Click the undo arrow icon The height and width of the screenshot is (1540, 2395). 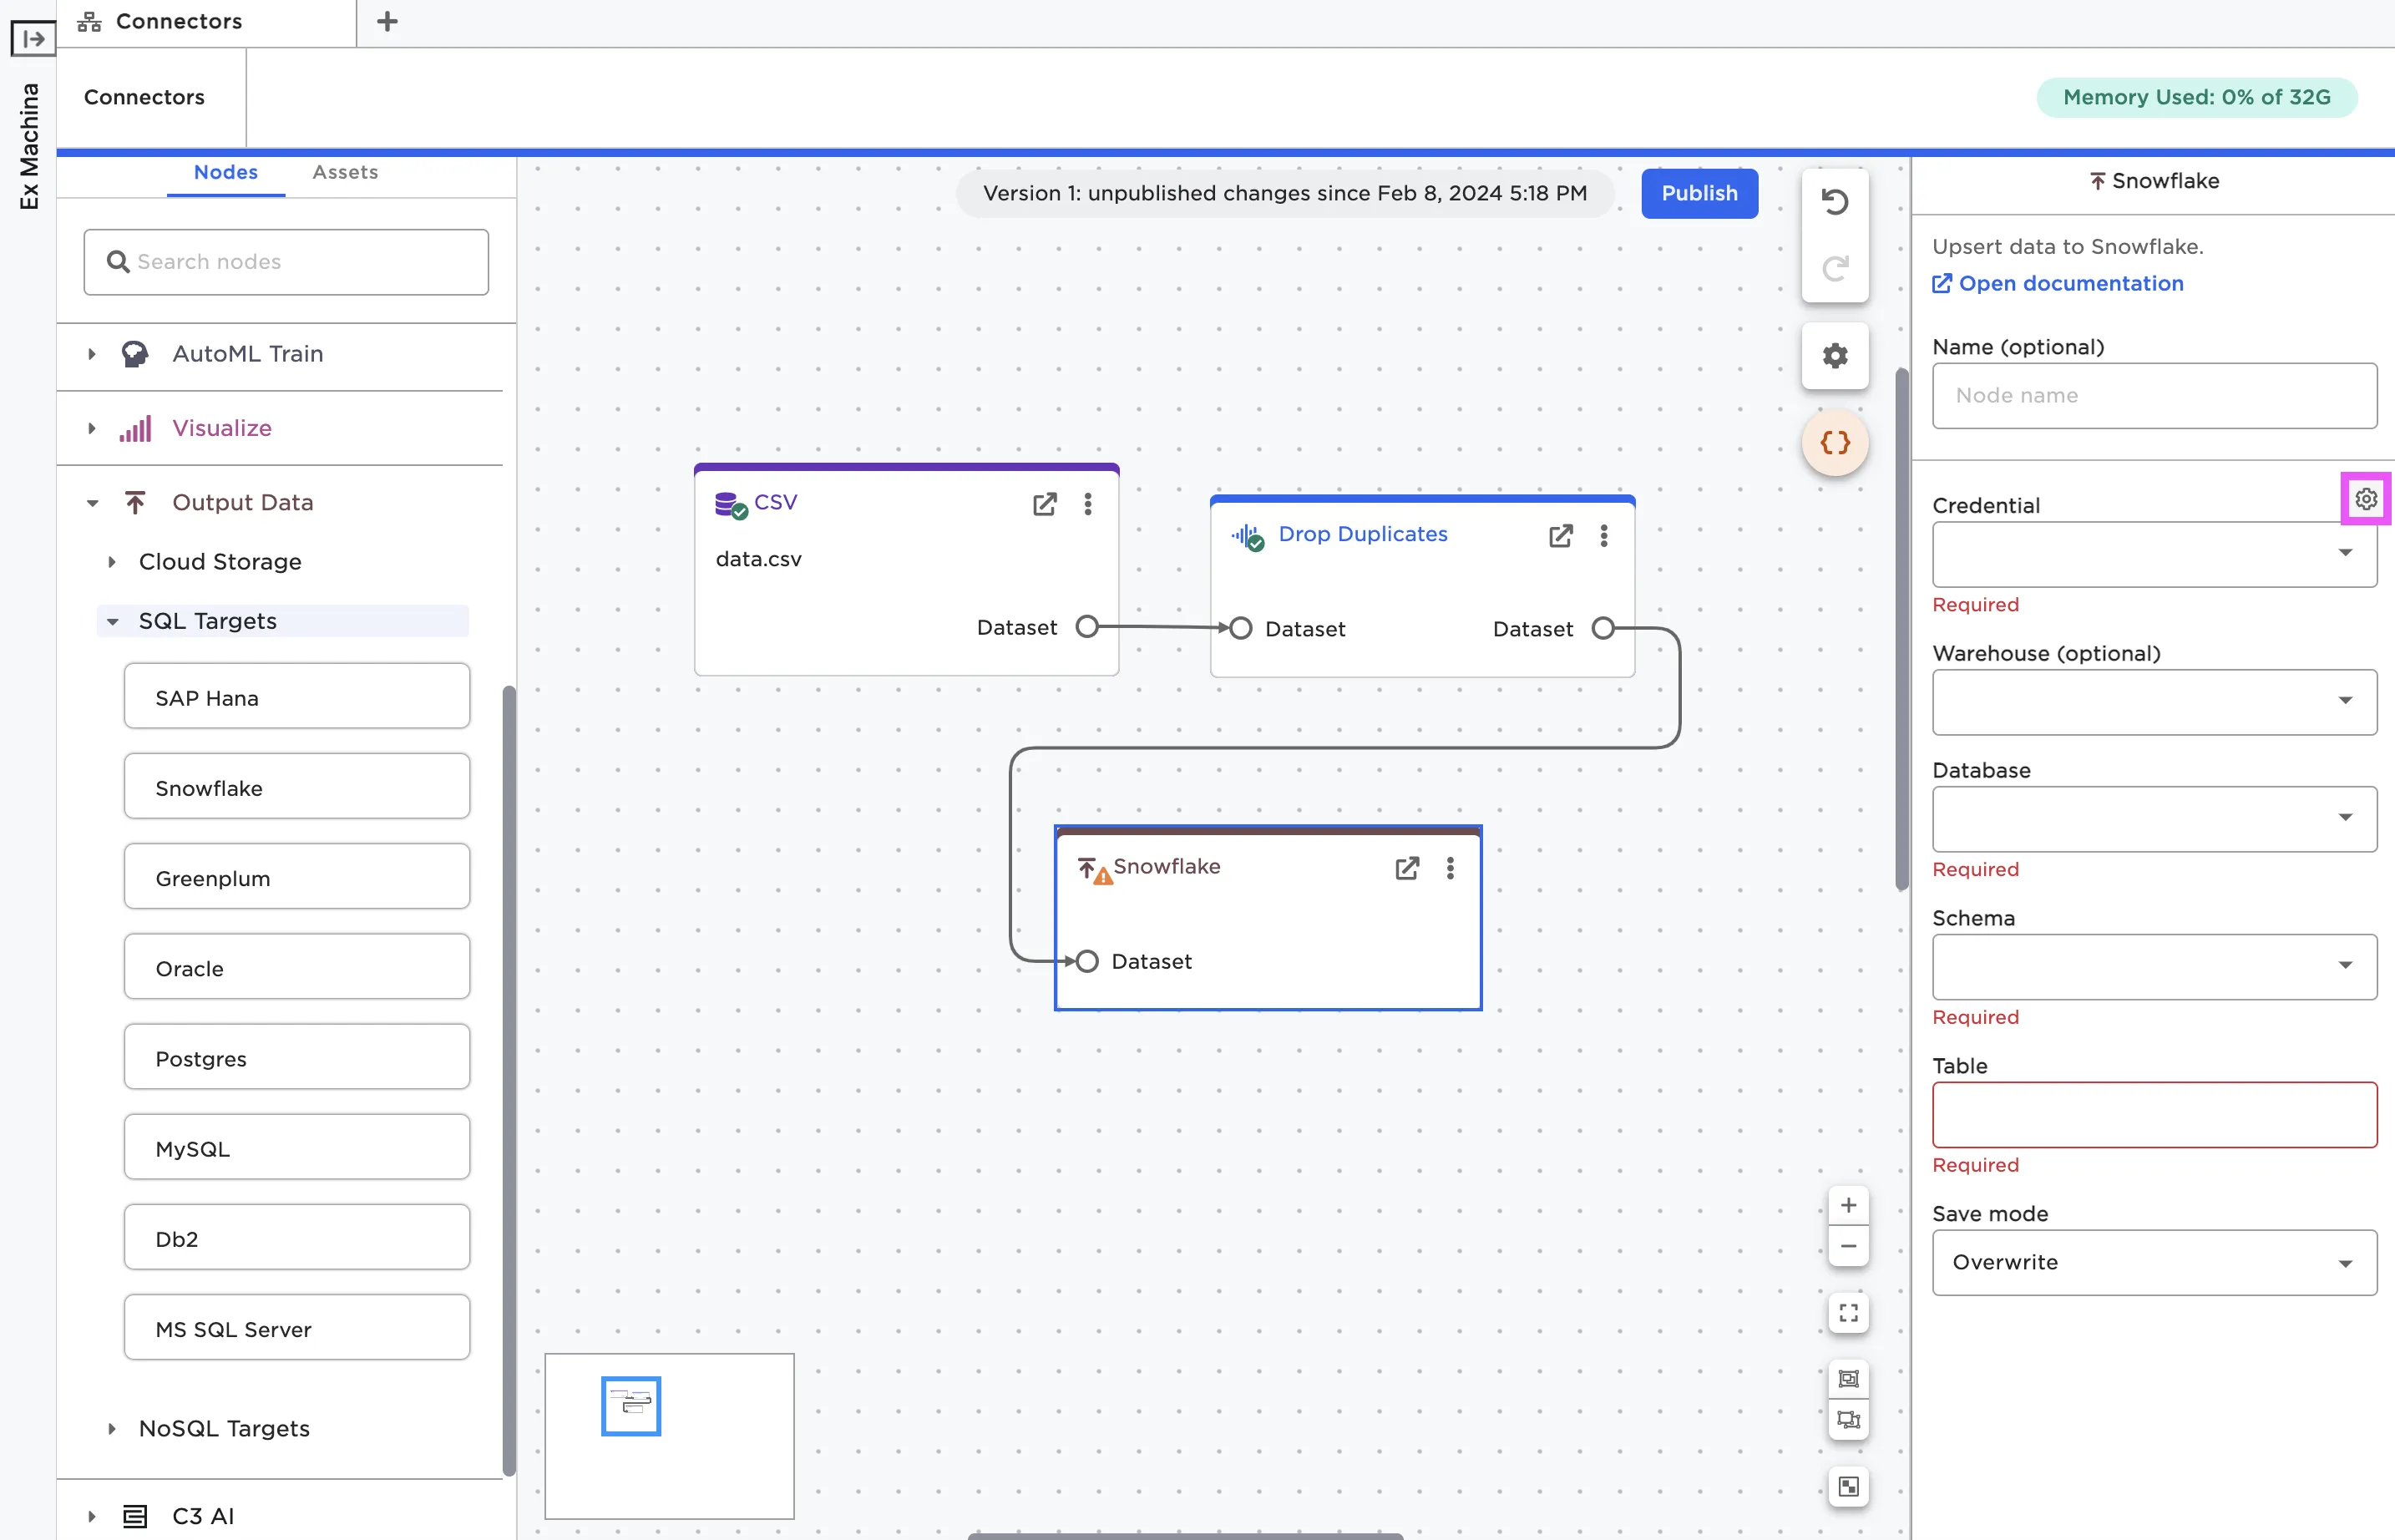pyautogui.click(x=1834, y=202)
